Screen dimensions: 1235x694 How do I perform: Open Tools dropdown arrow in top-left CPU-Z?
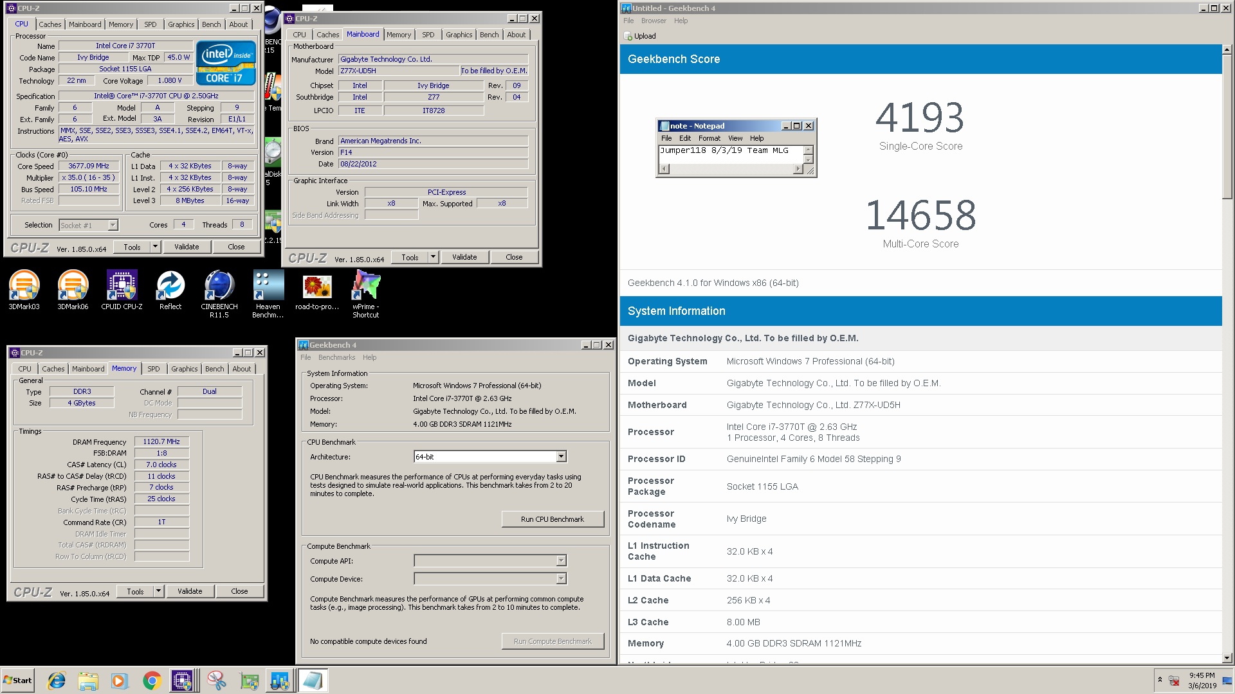(155, 247)
